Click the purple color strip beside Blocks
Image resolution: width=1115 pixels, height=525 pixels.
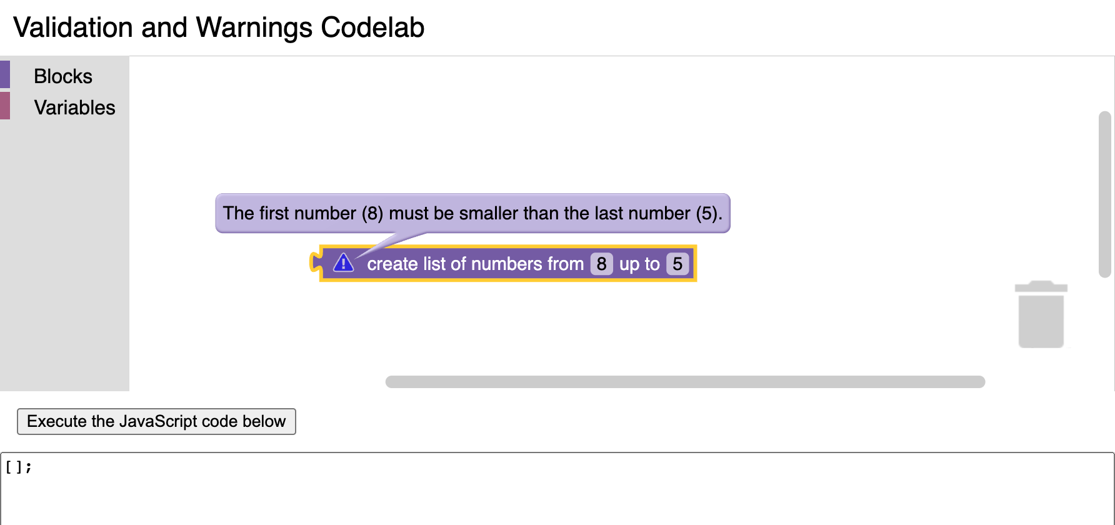coord(5,74)
